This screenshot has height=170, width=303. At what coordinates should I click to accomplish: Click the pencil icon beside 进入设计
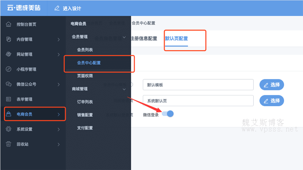point(57,8)
